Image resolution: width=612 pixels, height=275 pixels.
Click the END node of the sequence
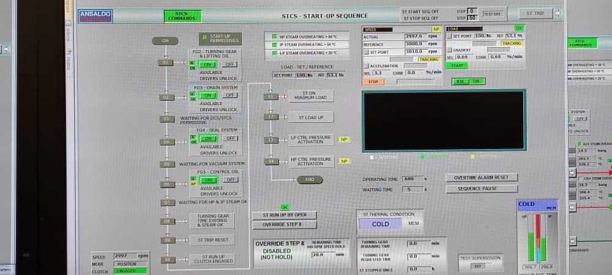(x=310, y=180)
